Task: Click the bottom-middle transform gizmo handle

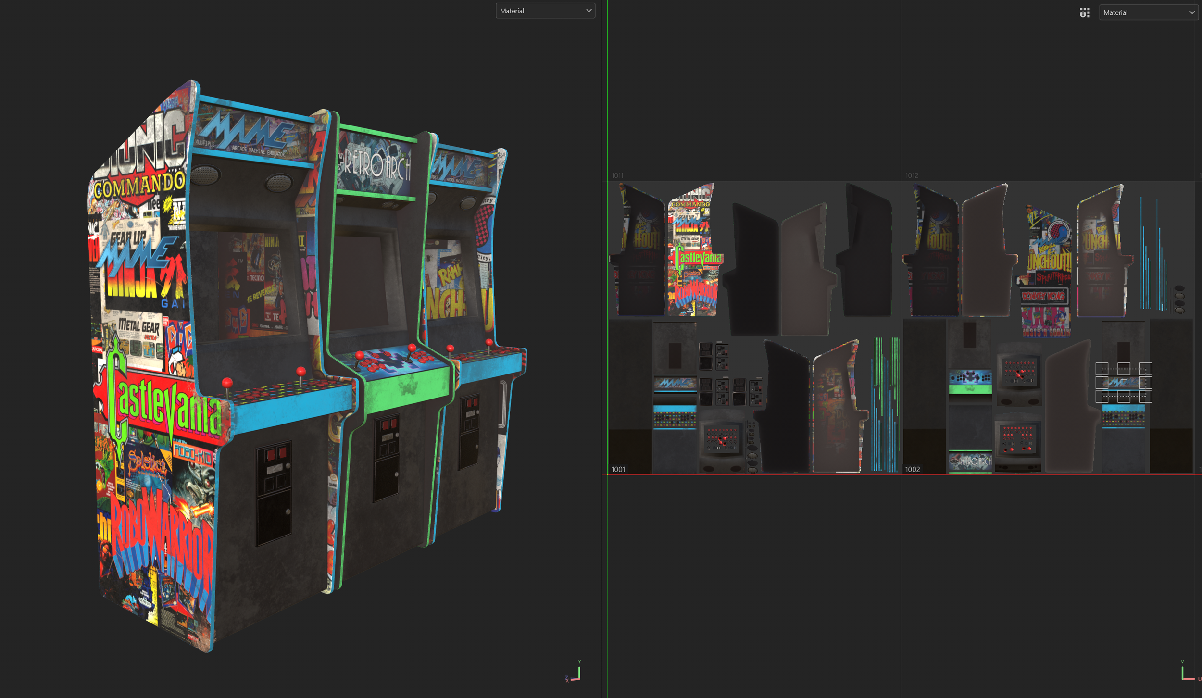Action: [1124, 397]
